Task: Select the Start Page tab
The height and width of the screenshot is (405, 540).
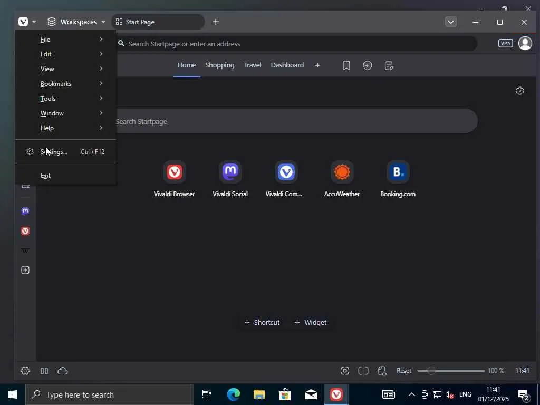Action: pos(158,22)
